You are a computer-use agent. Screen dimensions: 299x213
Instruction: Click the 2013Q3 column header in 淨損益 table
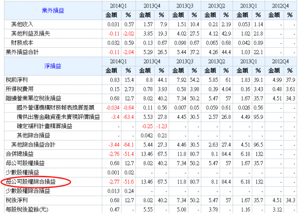[185, 61]
